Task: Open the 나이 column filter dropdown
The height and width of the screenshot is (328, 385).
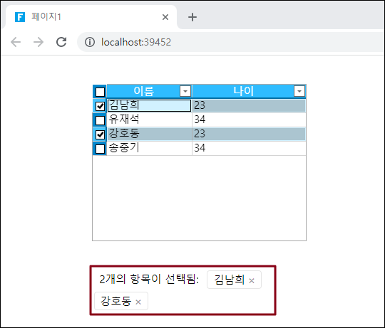Action: 299,91
